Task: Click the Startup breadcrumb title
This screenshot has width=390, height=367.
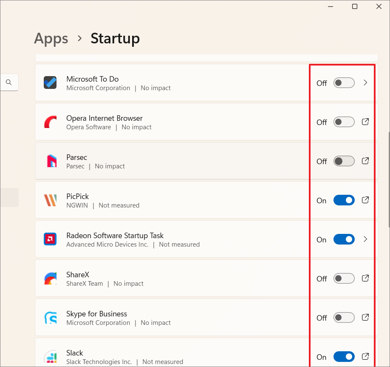Action: click(115, 38)
